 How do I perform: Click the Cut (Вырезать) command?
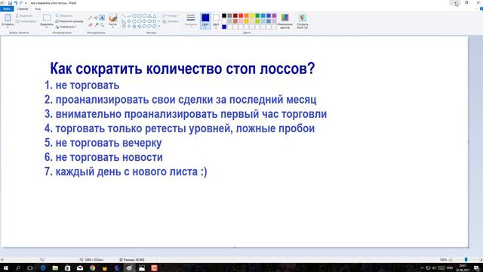click(24, 15)
